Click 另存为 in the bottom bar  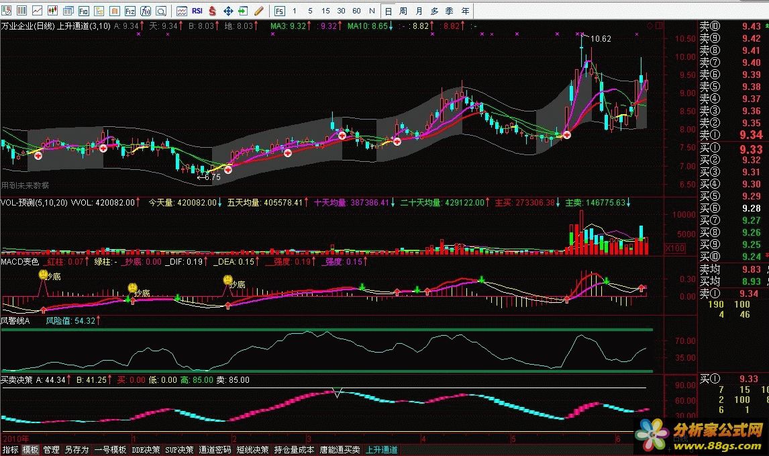click(76, 449)
